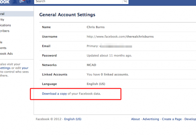This screenshot has width=196, height=135.
Task: Click the name value Chris Burns
Action: [x=96, y=27]
